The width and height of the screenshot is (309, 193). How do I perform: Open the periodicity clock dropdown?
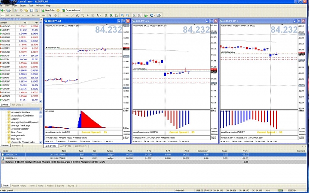click(153, 15)
